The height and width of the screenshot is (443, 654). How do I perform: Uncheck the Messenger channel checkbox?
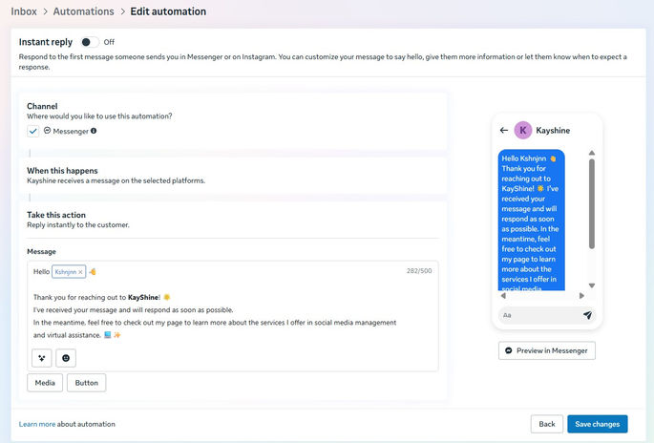click(x=33, y=131)
